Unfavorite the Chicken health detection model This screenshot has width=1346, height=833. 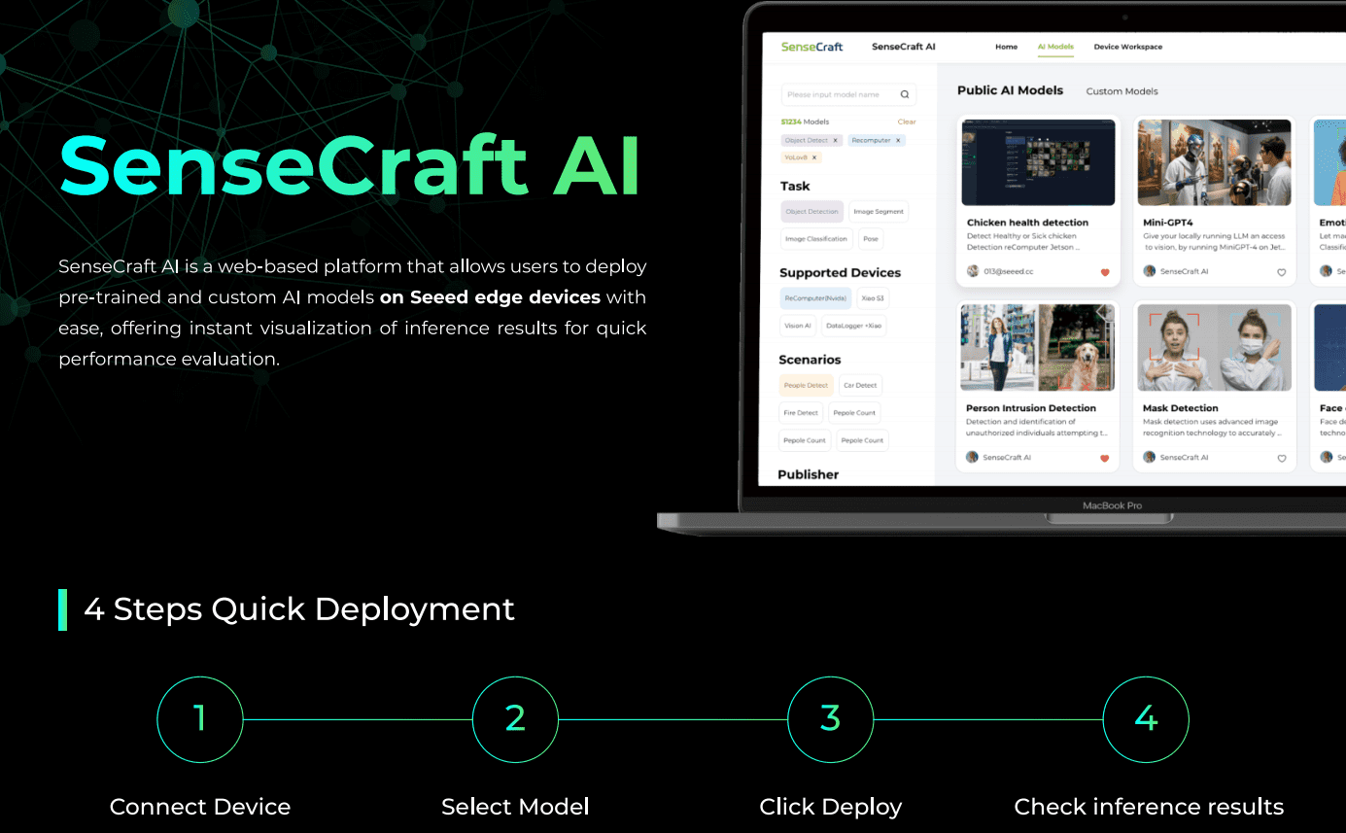tap(1105, 272)
